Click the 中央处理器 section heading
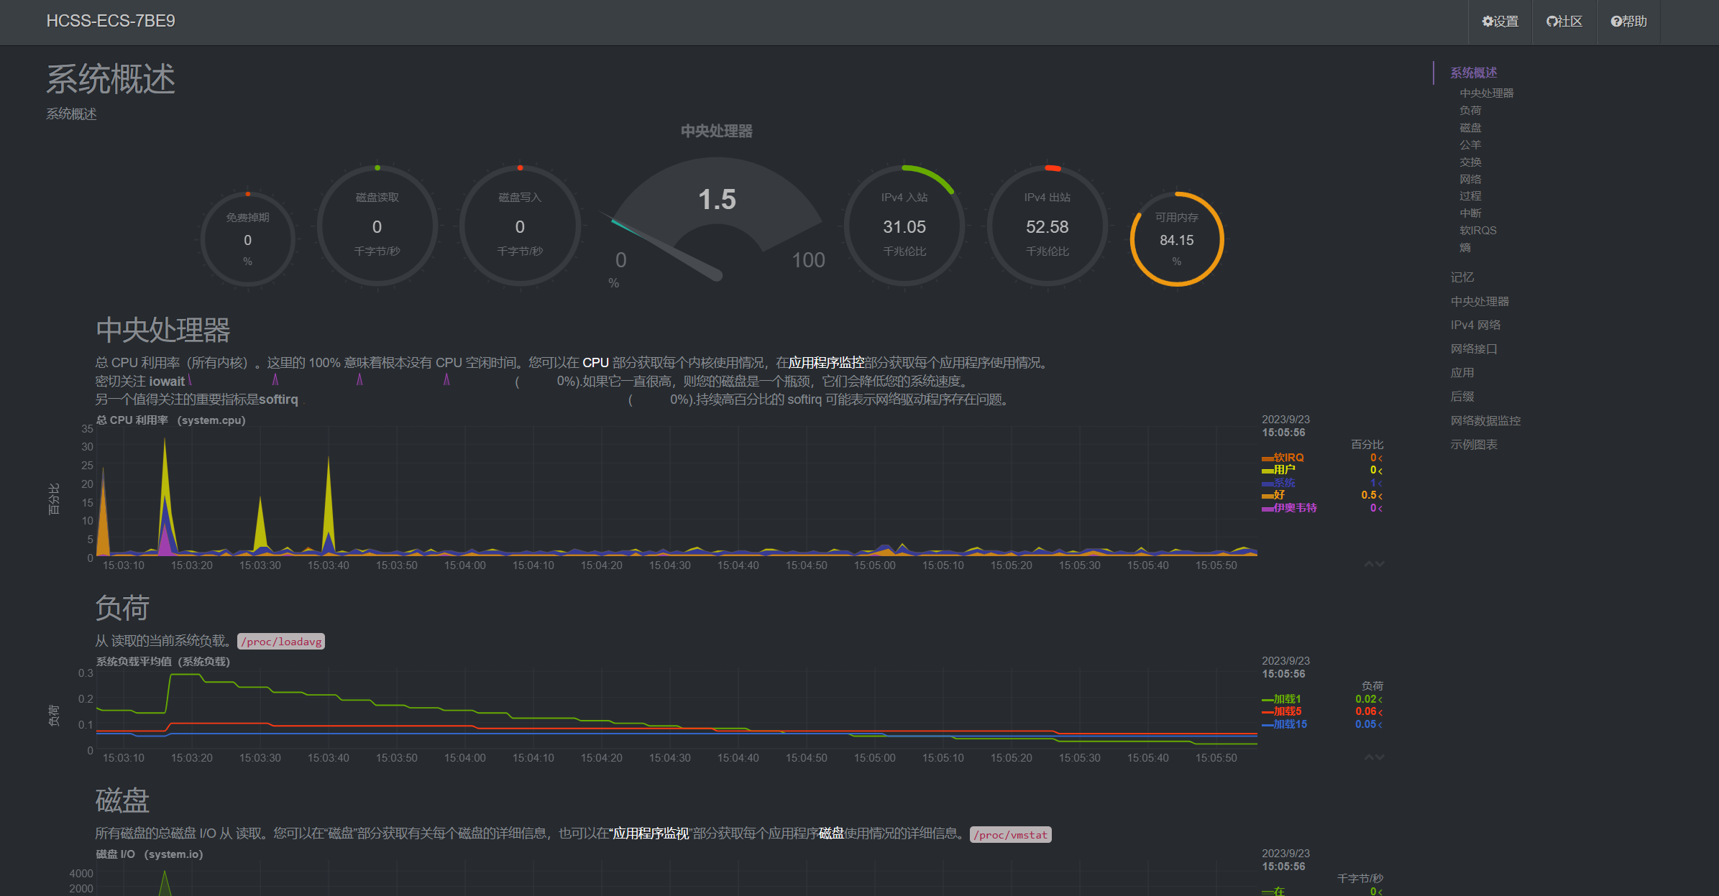The height and width of the screenshot is (896, 1719). [162, 330]
